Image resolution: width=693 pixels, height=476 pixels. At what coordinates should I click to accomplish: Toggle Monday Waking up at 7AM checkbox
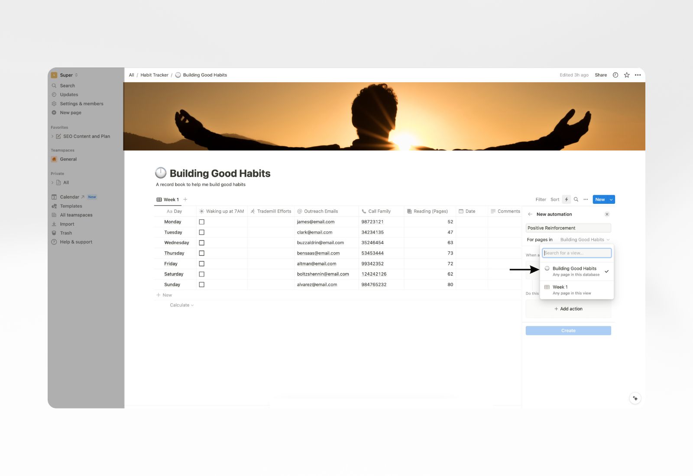(201, 222)
